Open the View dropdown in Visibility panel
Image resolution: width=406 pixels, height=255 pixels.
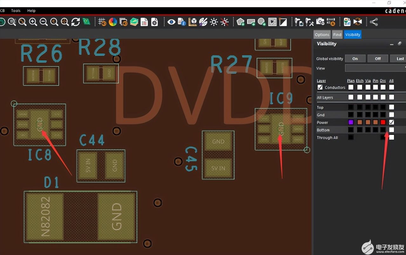point(376,68)
